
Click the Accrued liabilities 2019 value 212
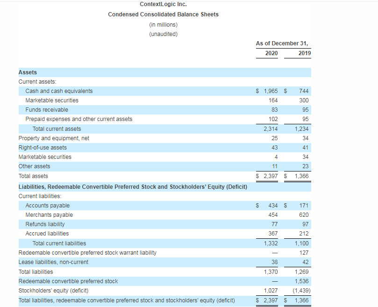pos(304,234)
